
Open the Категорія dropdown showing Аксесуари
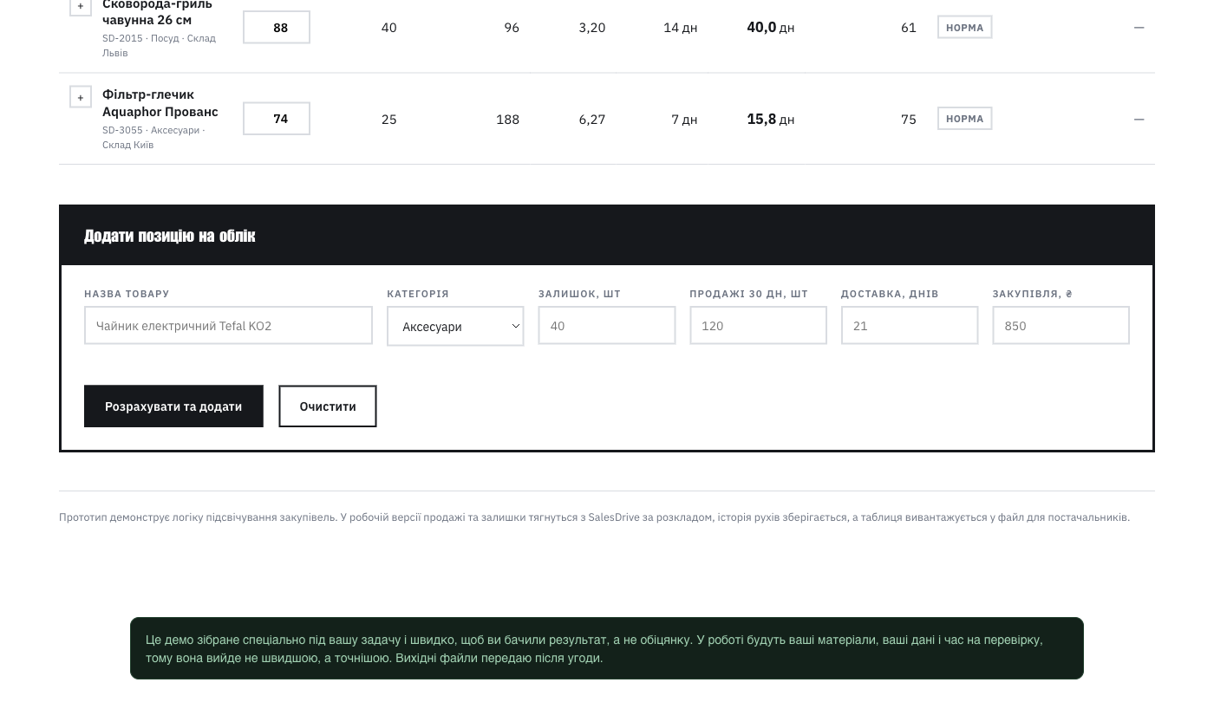click(455, 327)
